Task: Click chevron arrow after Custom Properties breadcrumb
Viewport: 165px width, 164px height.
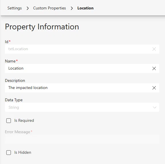Action: pyautogui.click(x=72, y=8)
